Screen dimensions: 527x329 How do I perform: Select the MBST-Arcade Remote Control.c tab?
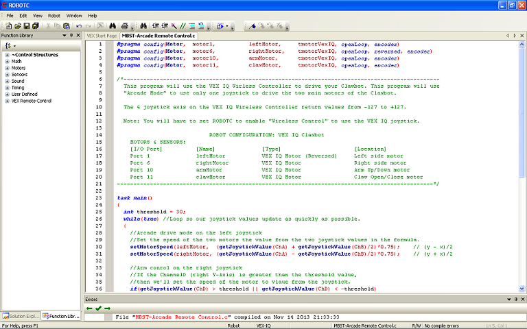(159, 36)
